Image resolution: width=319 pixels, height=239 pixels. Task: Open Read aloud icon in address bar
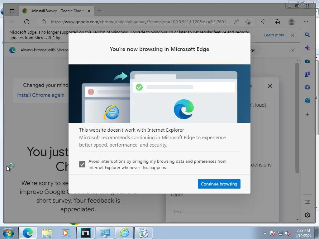236,22
